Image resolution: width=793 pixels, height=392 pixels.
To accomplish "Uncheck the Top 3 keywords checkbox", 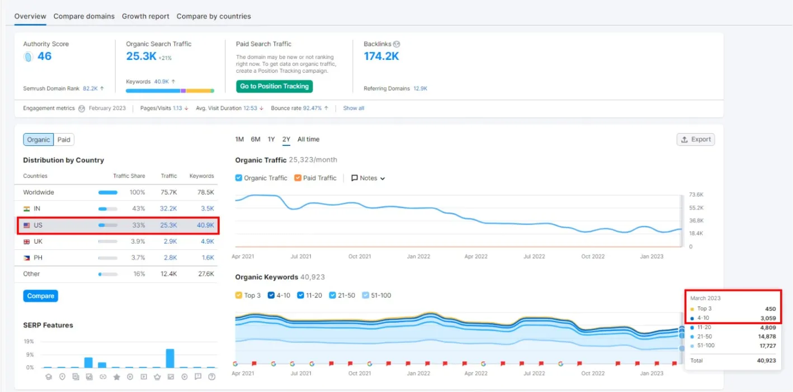I will pyautogui.click(x=239, y=295).
